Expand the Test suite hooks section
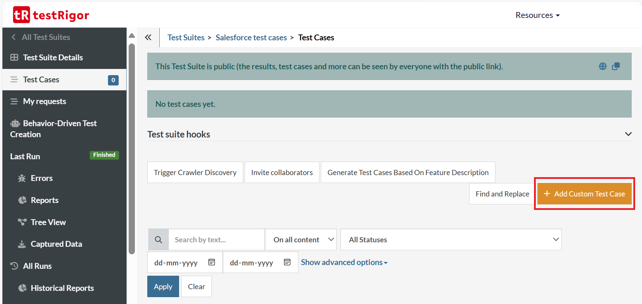Viewport: 642px width, 304px height. point(628,134)
